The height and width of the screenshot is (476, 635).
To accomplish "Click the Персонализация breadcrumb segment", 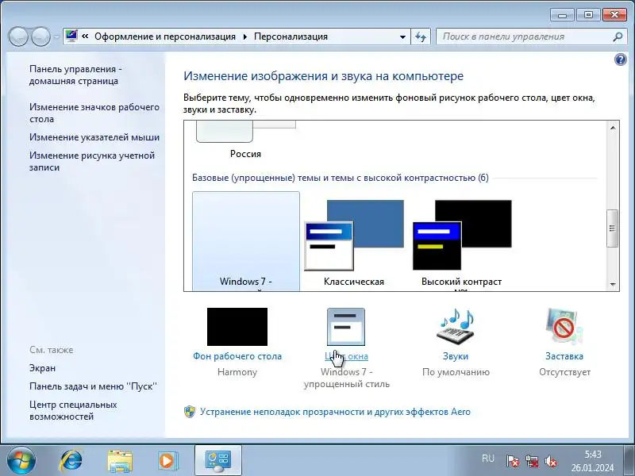I will [x=291, y=36].
